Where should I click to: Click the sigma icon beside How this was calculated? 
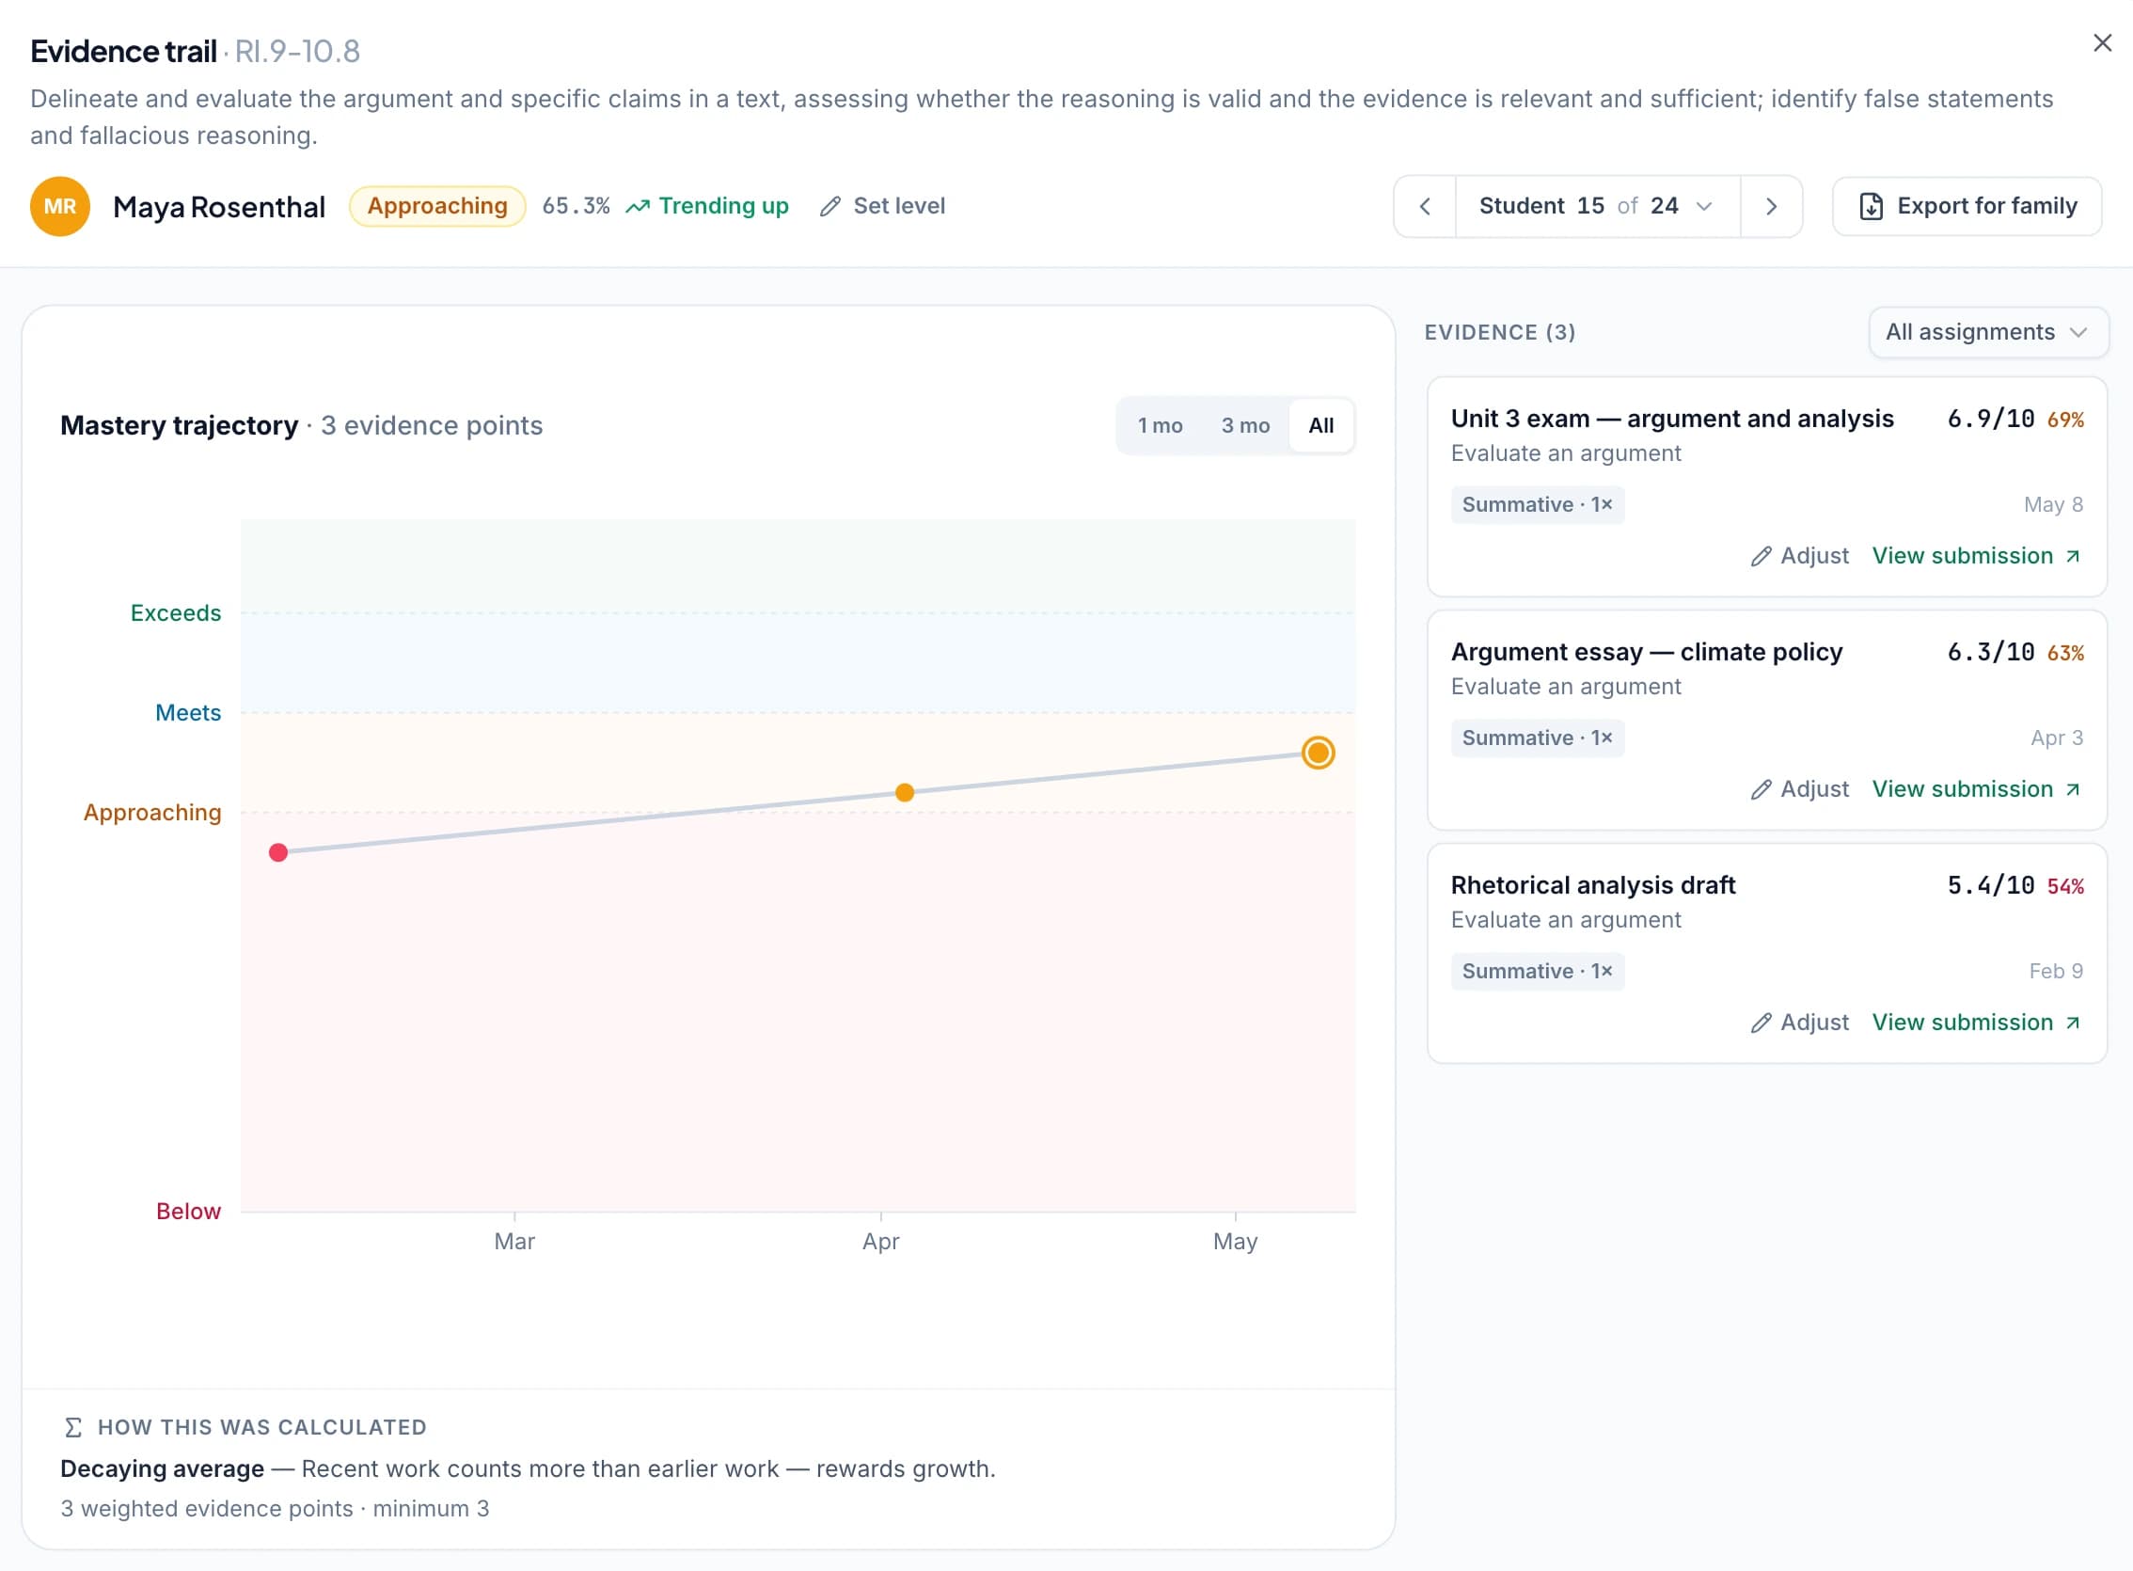pyautogui.click(x=73, y=1426)
